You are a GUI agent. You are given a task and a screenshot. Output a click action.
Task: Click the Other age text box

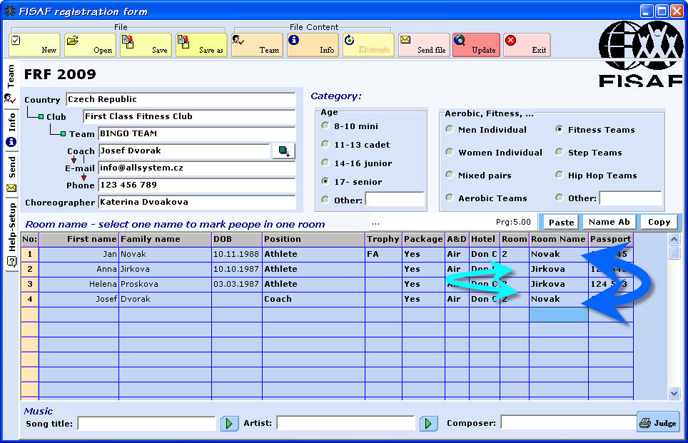pos(395,199)
